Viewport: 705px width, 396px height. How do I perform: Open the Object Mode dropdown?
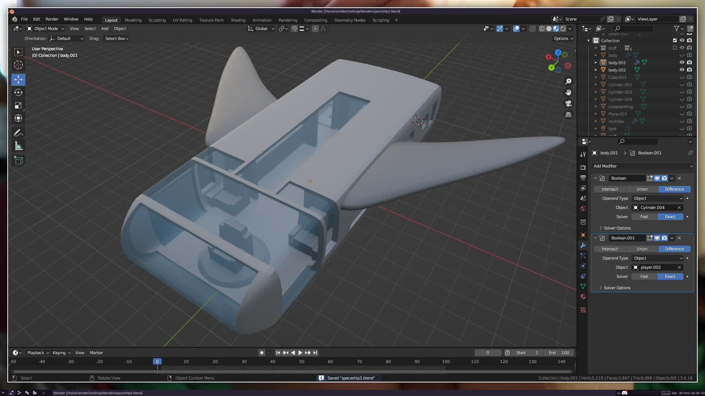click(46, 29)
